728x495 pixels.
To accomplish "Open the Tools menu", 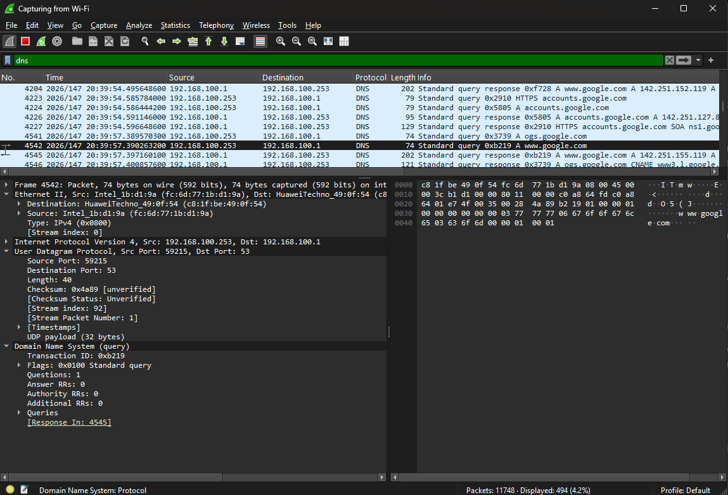I will point(287,25).
